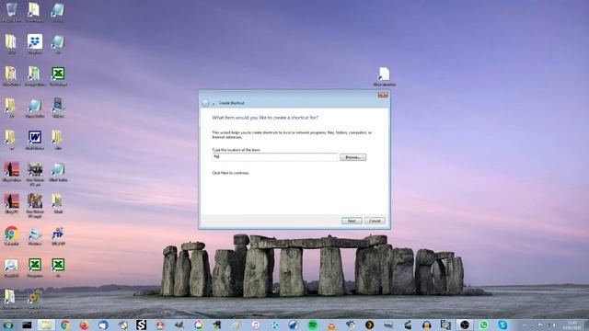Screen dimensions: 589x331
Task: Select the WS_FTP desktop shortcut
Action: point(58,235)
